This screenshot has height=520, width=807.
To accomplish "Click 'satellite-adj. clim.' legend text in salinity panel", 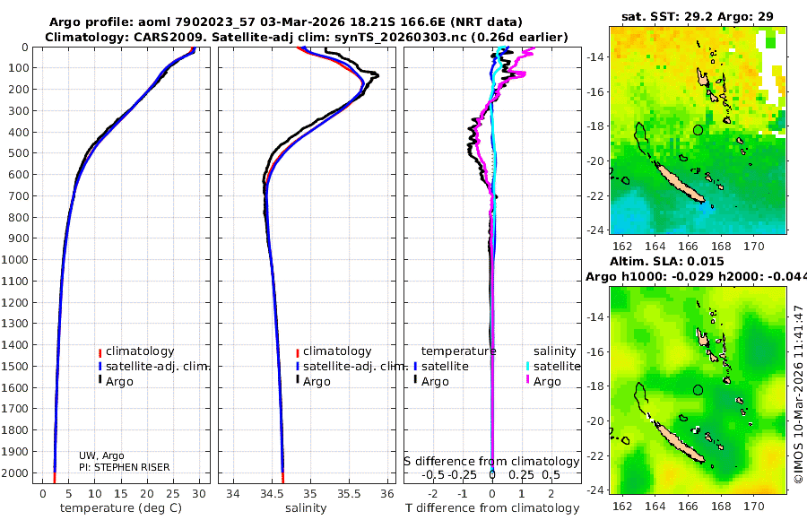I will click(355, 367).
